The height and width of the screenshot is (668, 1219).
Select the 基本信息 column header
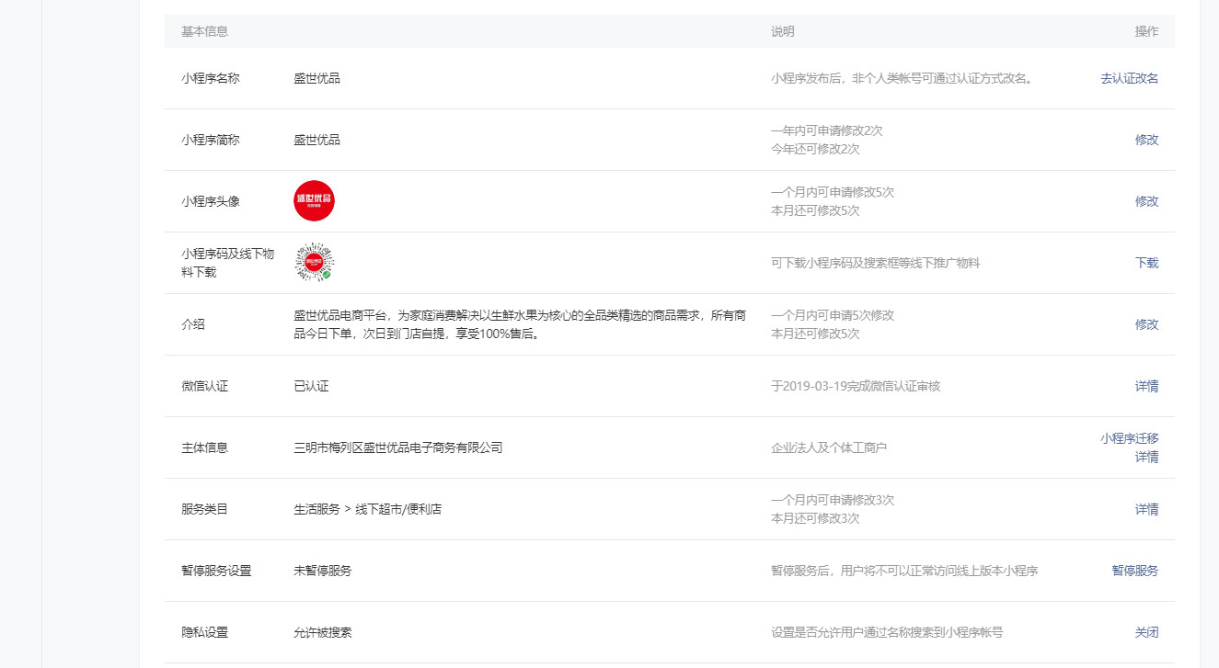pos(204,31)
